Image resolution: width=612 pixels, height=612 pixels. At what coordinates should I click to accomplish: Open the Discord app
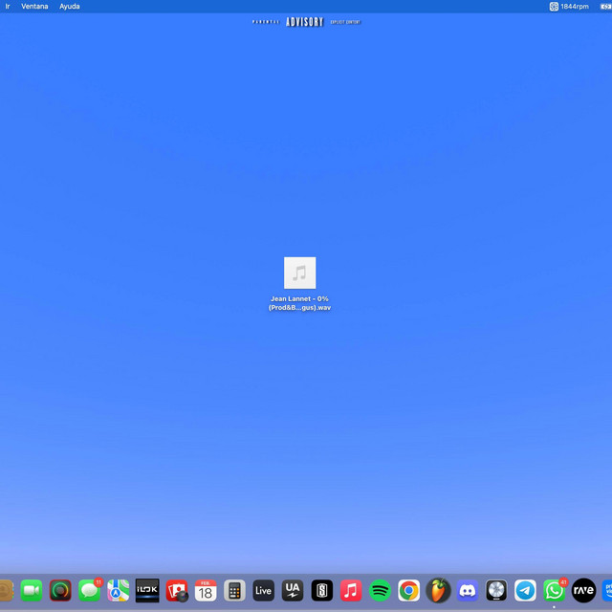coord(467,591)
